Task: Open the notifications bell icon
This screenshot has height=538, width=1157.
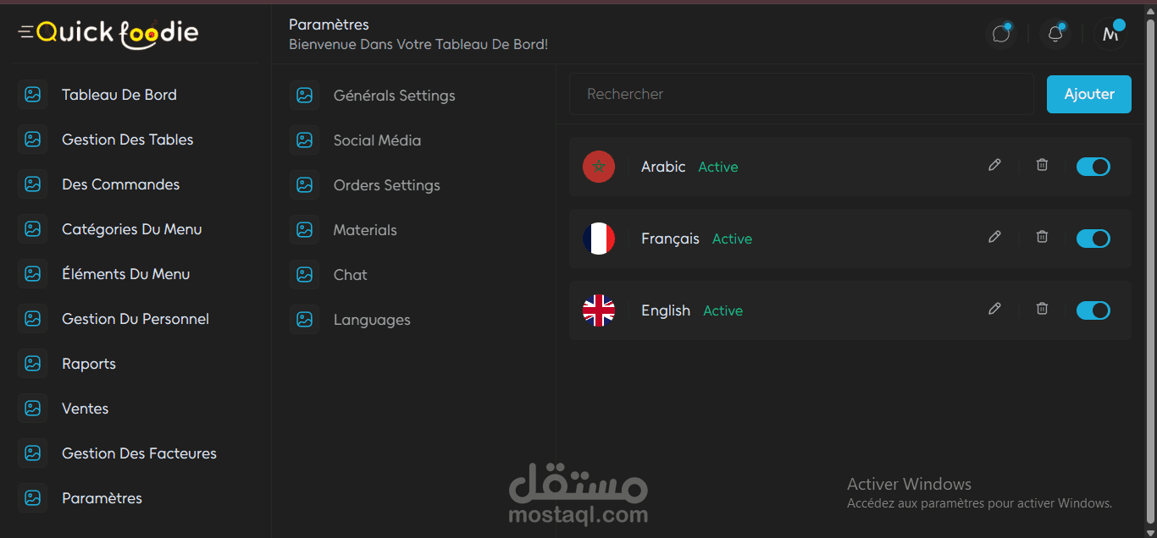Action: pos(1055,34)
